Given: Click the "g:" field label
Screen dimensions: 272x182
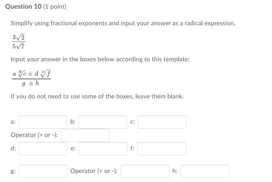Looking at the screenshot, I should 13,171.
